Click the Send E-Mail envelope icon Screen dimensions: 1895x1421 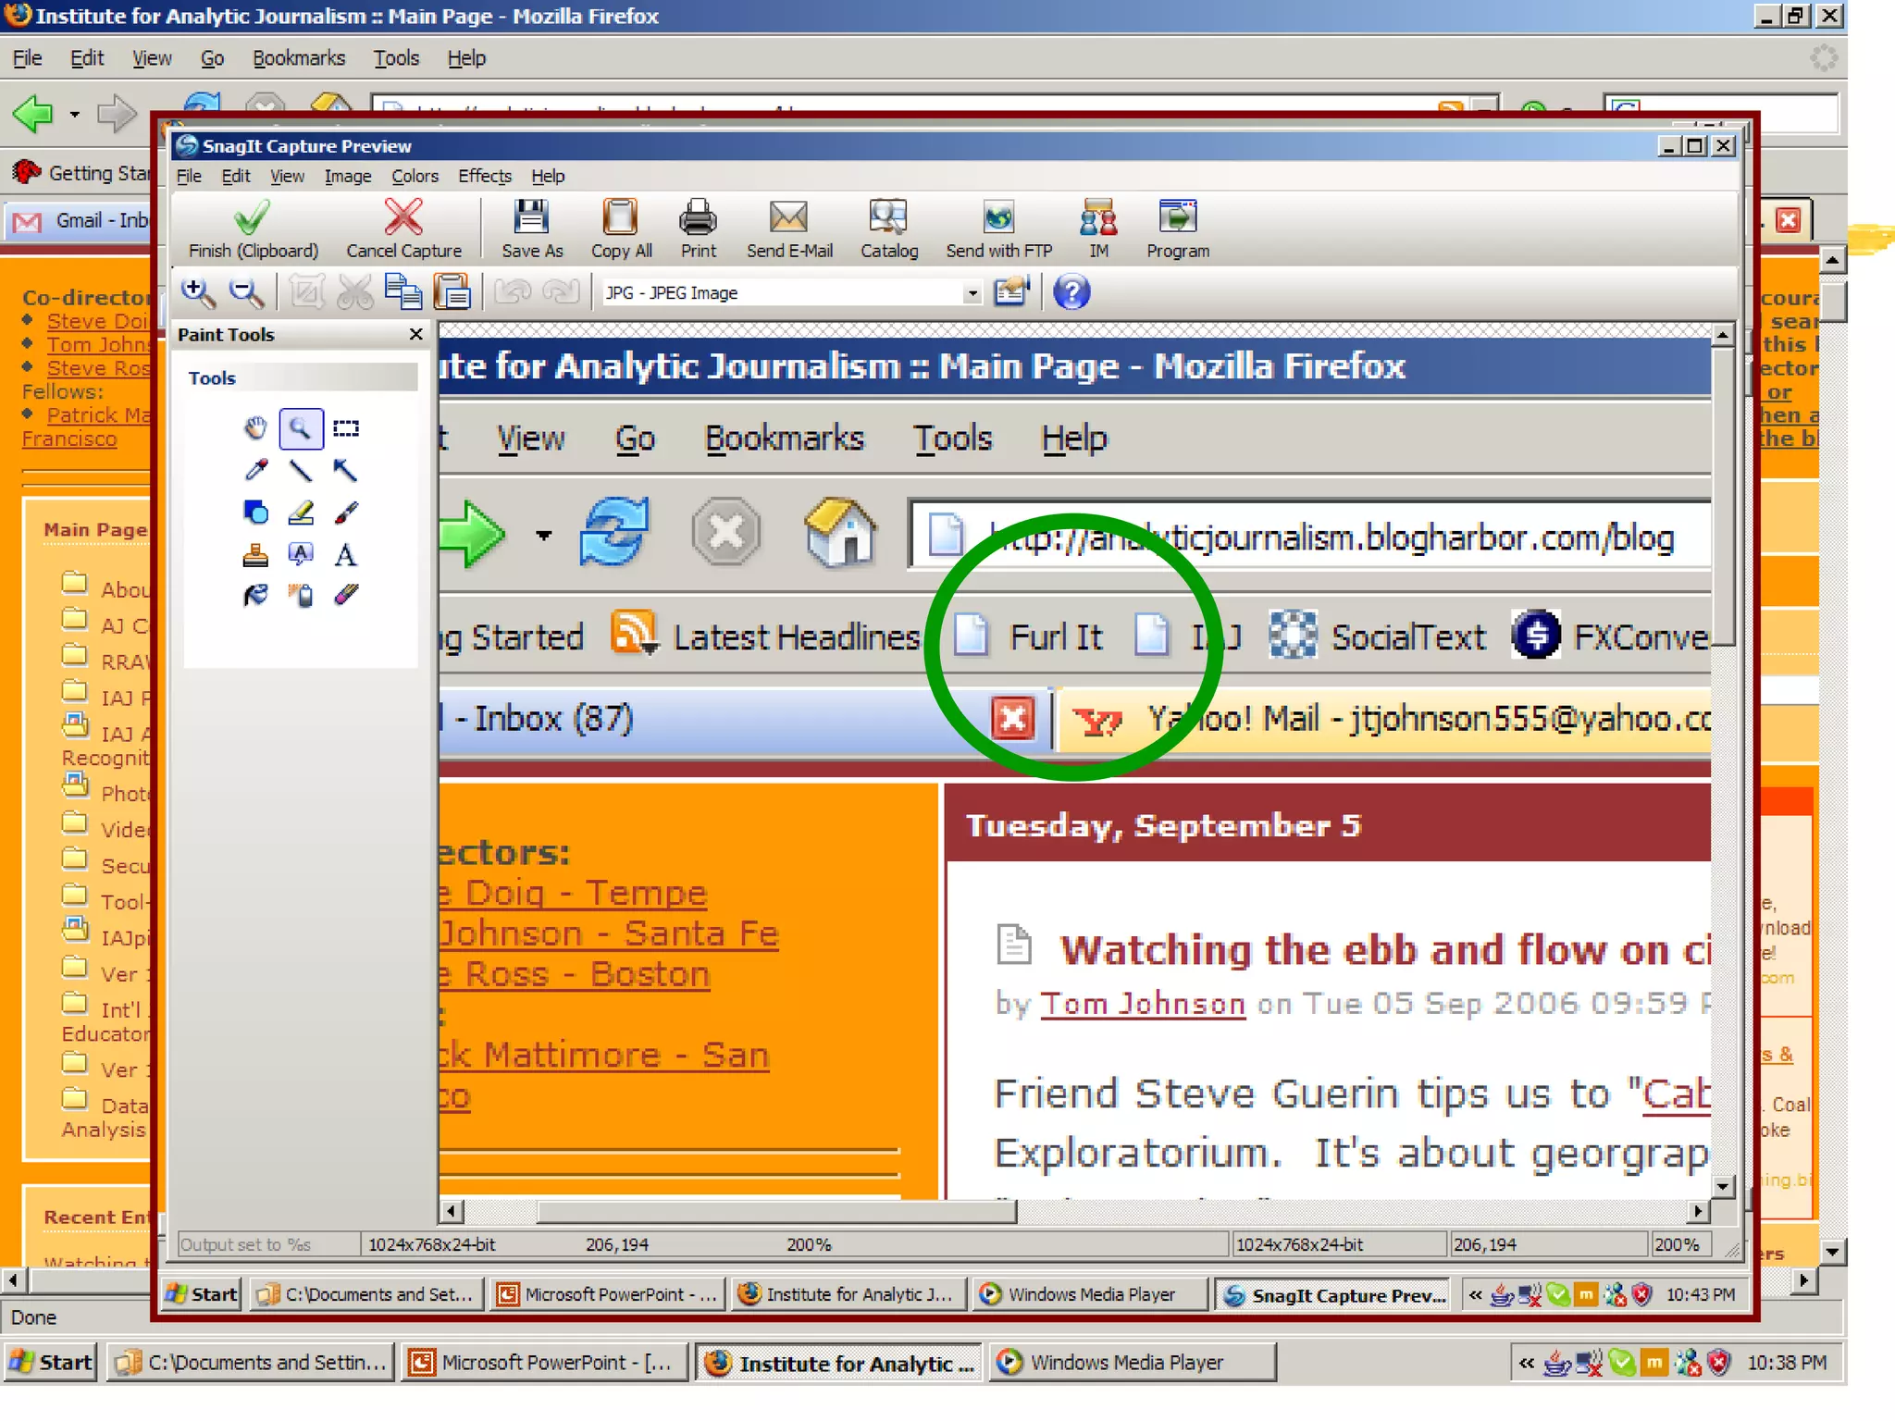788,219
